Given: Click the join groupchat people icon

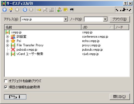Looking at the screenshot, I should (51, 10).
